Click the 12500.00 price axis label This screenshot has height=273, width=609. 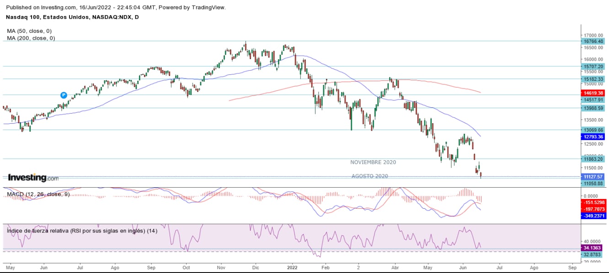(x=593, y=144)
